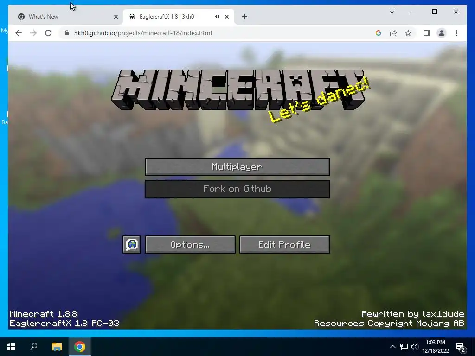Minimize the Chrome window
This screenshot has width=475, height=356.
[x=413, y=12]
